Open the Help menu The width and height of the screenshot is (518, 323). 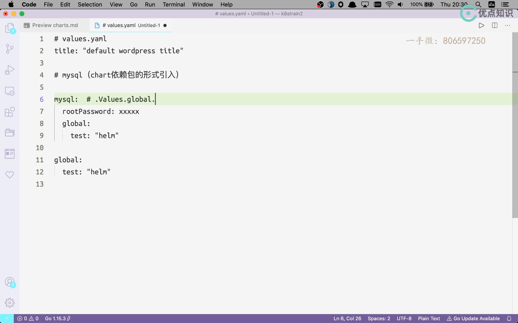point(227,4)
